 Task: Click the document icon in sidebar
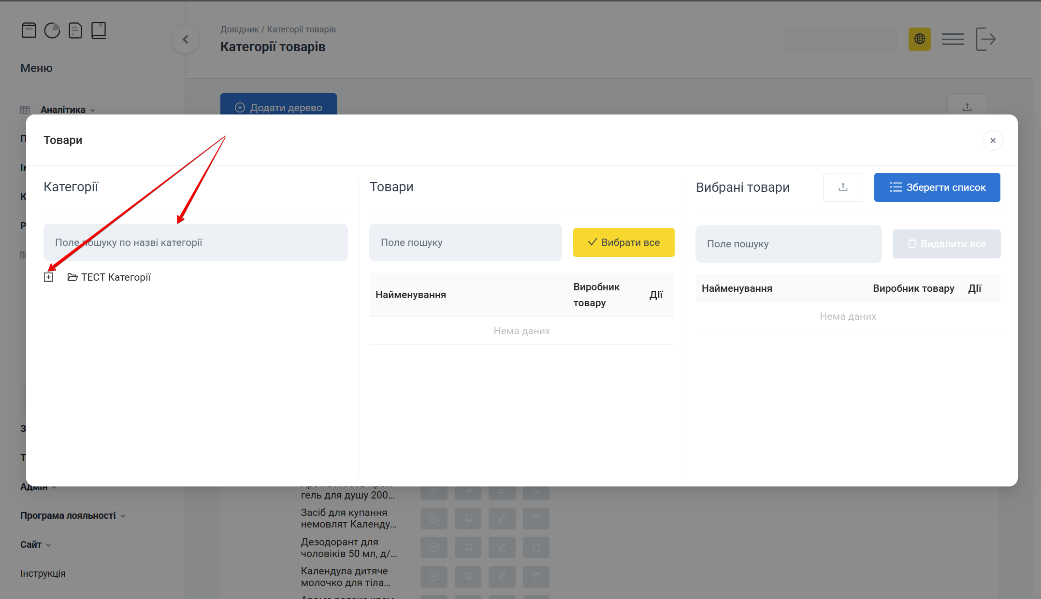pyautogui.click(x=75, y=30)
